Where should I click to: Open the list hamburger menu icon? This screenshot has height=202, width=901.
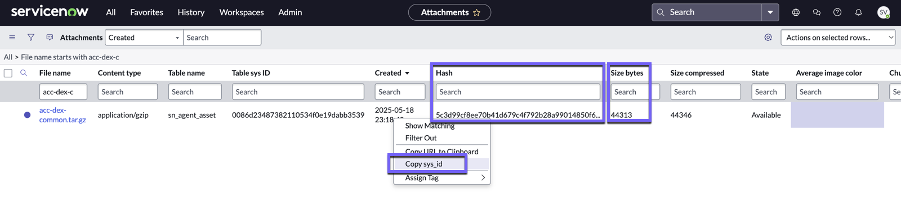pyautogui.click(x=12, y=38)
